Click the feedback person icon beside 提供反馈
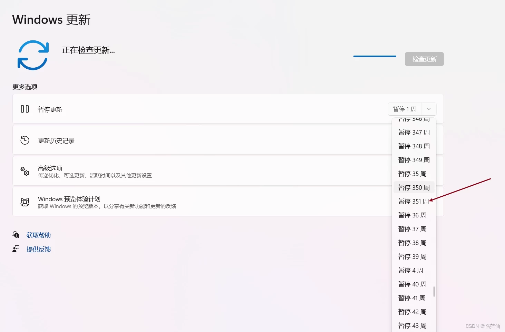This screenshot has height=332, width=505. (16, 249)
